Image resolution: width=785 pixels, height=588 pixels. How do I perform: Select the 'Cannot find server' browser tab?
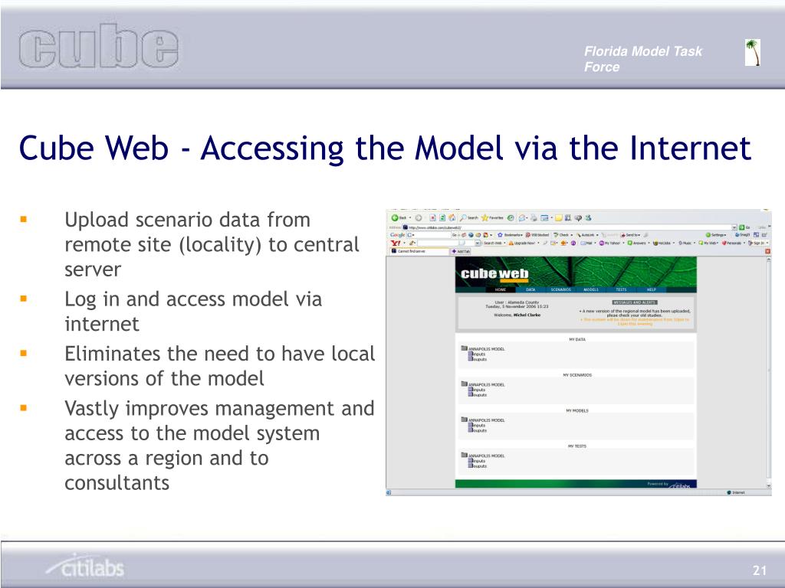click(419, 251)
